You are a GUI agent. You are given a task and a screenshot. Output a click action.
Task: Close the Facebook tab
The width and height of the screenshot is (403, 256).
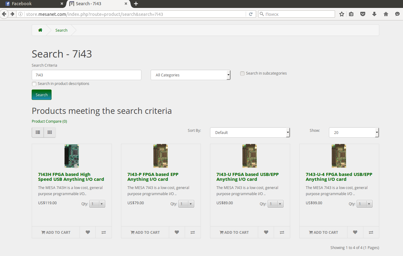(x=62, y=4)
